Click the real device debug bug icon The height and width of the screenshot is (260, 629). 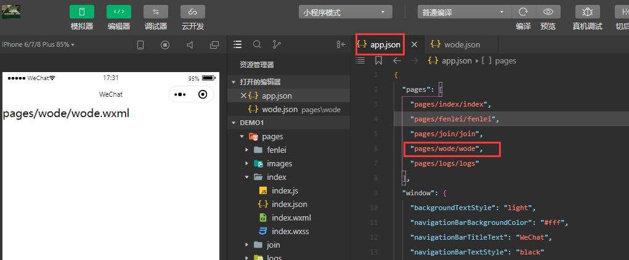pyautogui.click(x=587, y=12)
